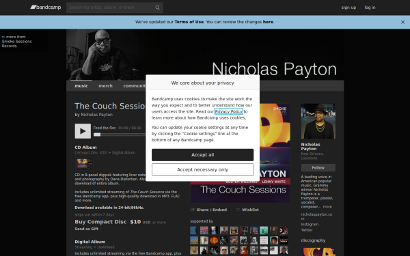The image size is (410, 256).
Task: Choose Accept necessary only
Action: (203, 170)
